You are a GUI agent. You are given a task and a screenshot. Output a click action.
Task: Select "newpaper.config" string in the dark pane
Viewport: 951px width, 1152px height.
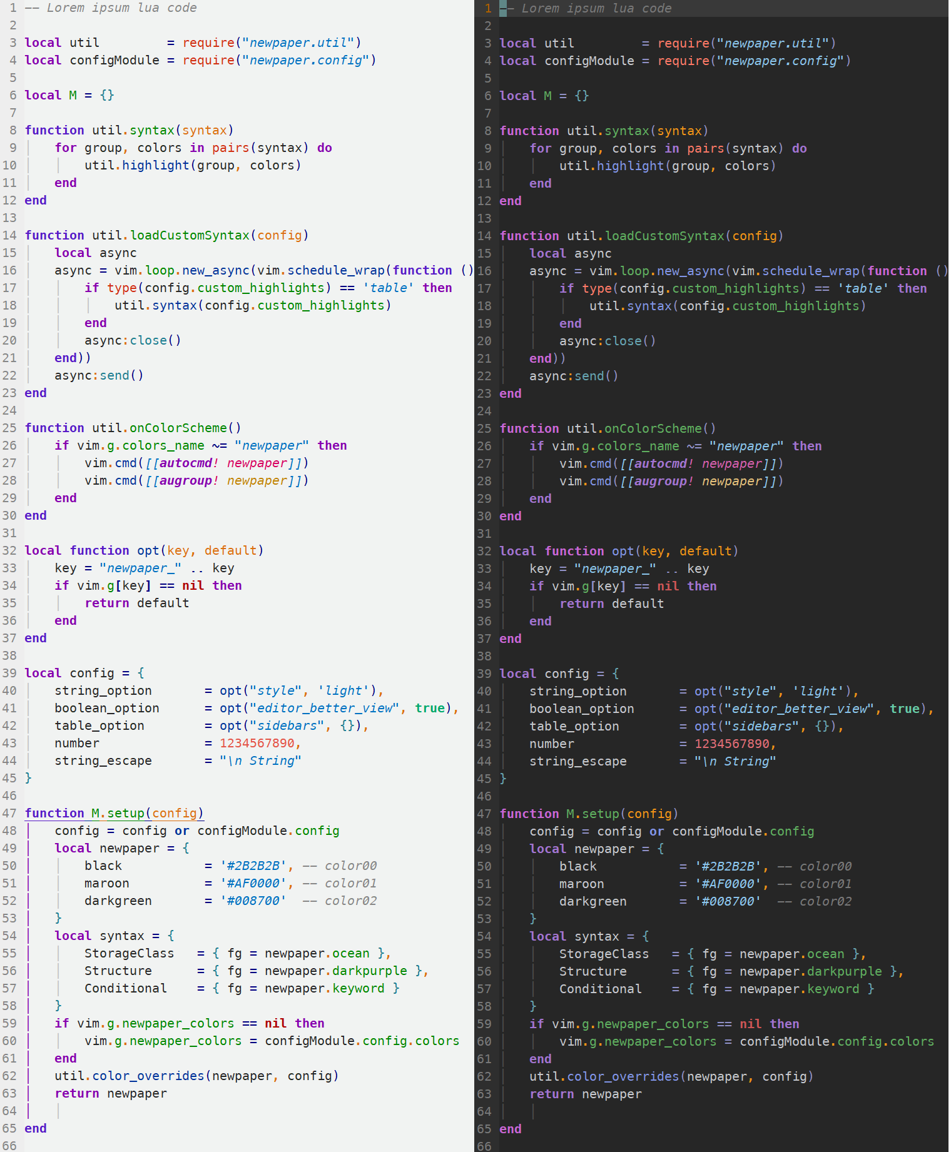tap(781, 61)
